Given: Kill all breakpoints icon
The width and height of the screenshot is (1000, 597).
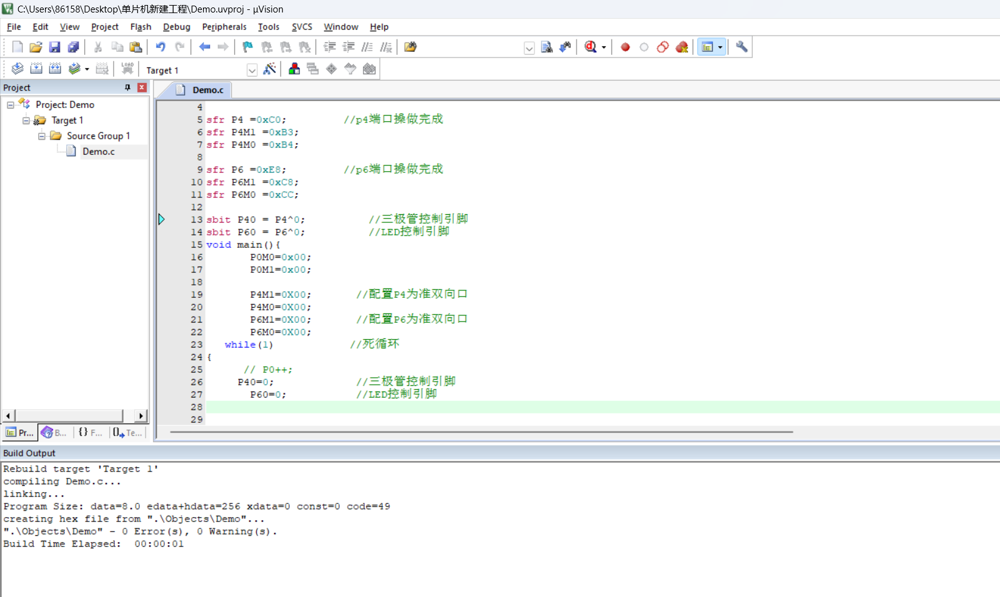Looking at the screenshot, I should pos(681,47).
